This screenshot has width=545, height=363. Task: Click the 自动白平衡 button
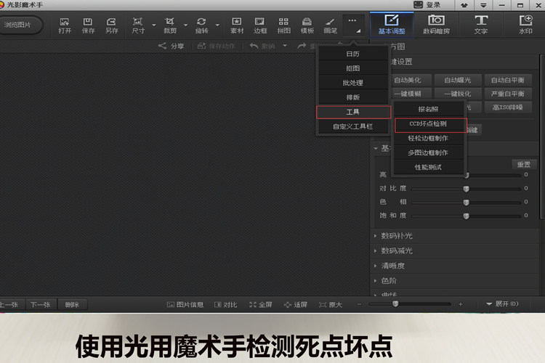point(508,81)
